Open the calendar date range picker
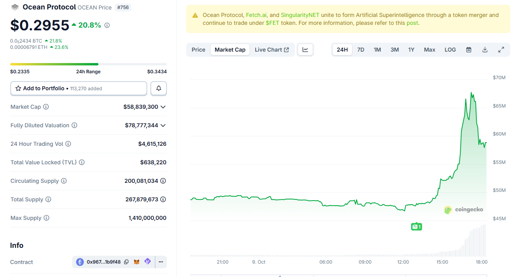 click(469, 50)
